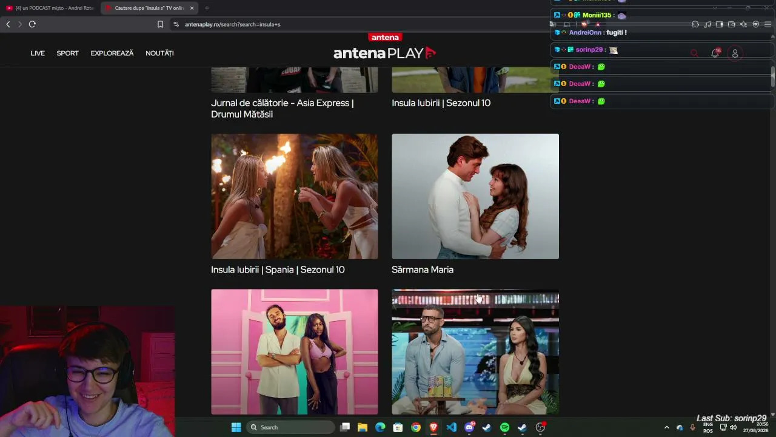Select the Insula Iubirii Spania thumbnail
Screen dimensions: 776x437
295,197
